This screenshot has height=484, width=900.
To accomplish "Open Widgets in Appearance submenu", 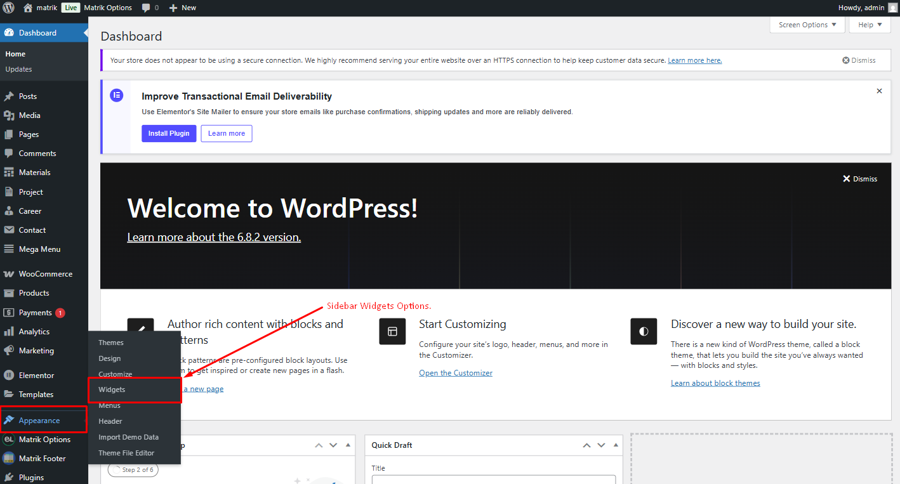I will point(112,389).
